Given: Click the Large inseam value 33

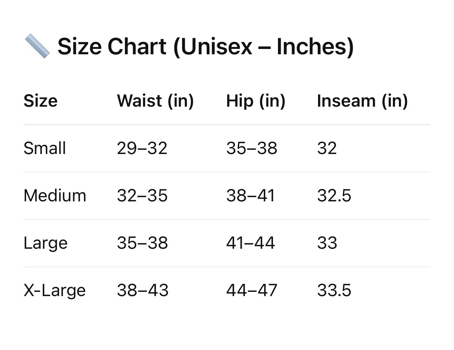Looking at the screenshot, I should [327, 243].
